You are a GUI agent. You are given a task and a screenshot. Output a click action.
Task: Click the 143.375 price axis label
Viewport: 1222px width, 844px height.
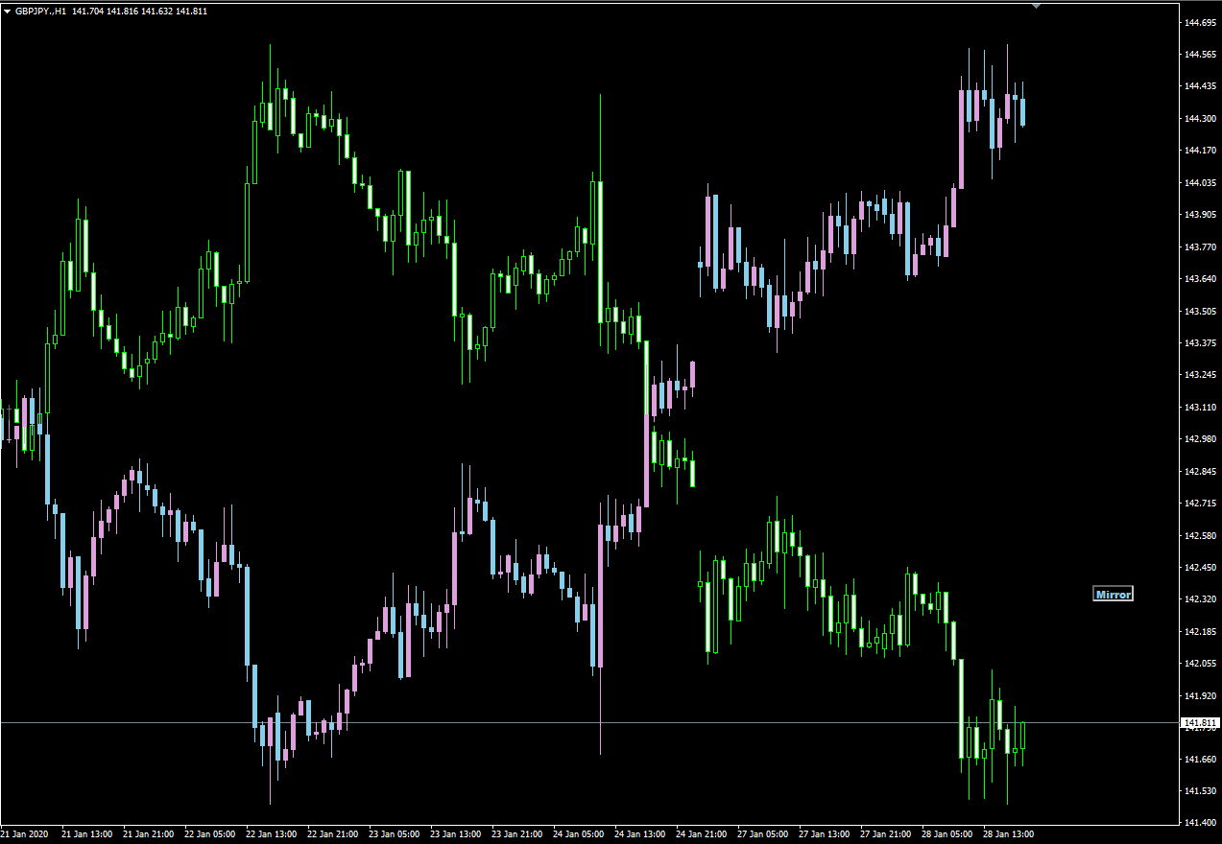1201,343
